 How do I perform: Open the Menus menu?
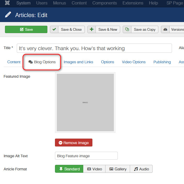pyautogui.click(x=59, y=3)
